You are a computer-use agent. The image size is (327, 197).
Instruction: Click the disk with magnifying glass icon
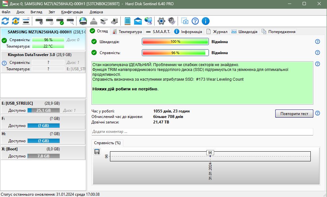(70, 21)
